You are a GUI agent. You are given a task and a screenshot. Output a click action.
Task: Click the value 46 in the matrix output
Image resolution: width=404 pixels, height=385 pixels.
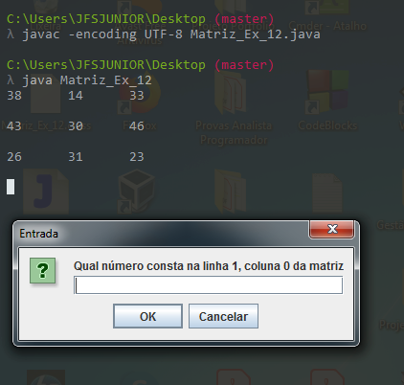coord(137,126)
